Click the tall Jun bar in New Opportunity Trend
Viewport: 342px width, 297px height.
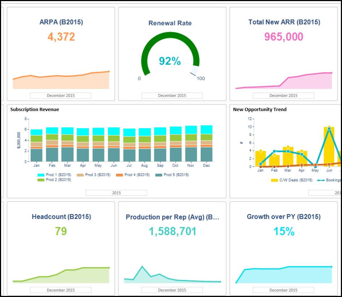329,147
